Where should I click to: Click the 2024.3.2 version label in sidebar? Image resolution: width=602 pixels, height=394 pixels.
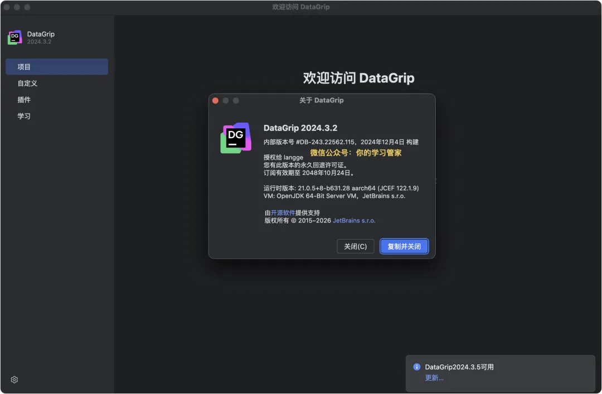click(x=39, y=42)
